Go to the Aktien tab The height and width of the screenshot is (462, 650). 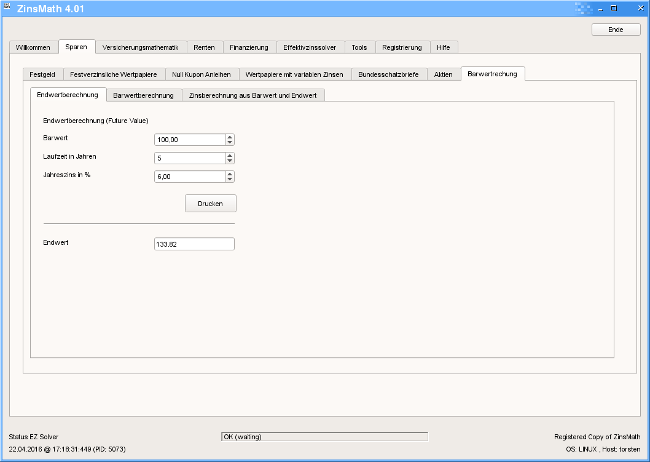[443, 74]
